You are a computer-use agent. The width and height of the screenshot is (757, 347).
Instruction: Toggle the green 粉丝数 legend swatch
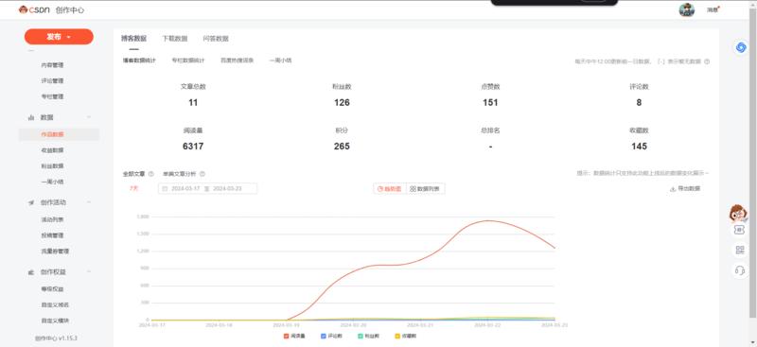(361, 336)
